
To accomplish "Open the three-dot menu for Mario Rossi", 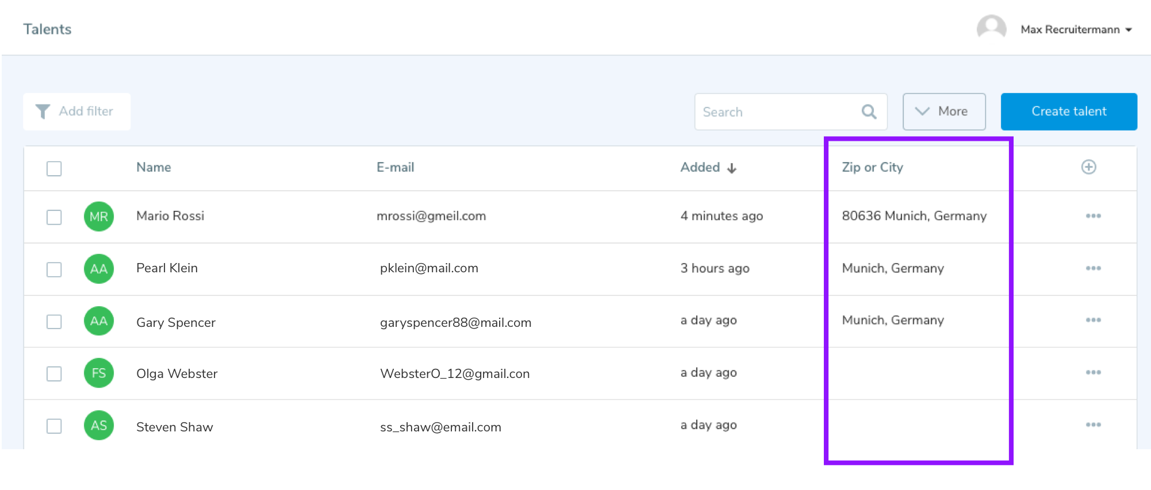I will coord(1092,216).
